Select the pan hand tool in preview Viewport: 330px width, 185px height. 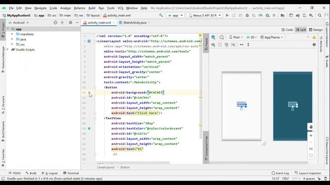[x=311, y=127]
